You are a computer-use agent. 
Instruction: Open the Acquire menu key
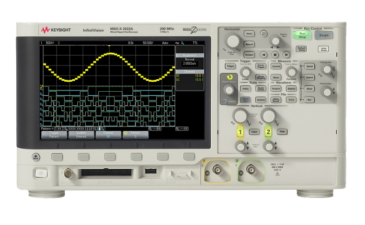point(276,89)
